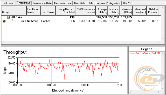Click Legend panel scroll up arrow
The height and width of the screenshot is (95, 166).
(x=163, y=54)
